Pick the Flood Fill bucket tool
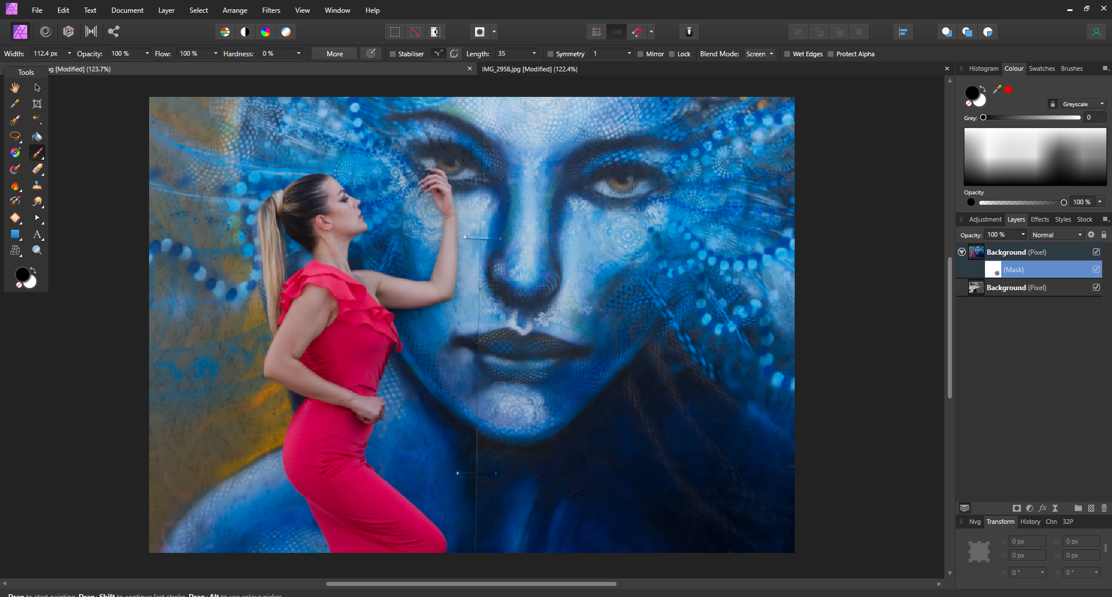 37,137
